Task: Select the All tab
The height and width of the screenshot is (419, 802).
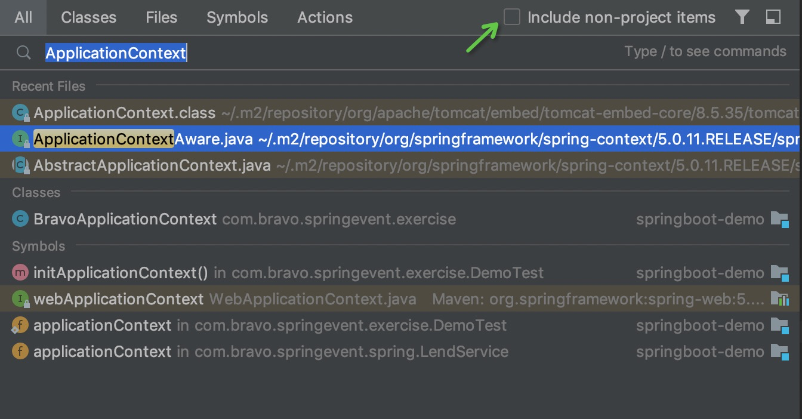Action: [23, 17]
